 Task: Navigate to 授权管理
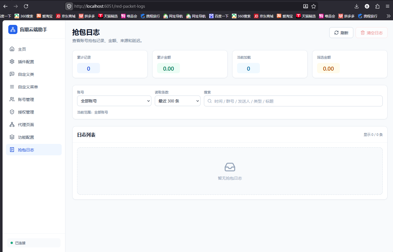[x=34, y=112]
